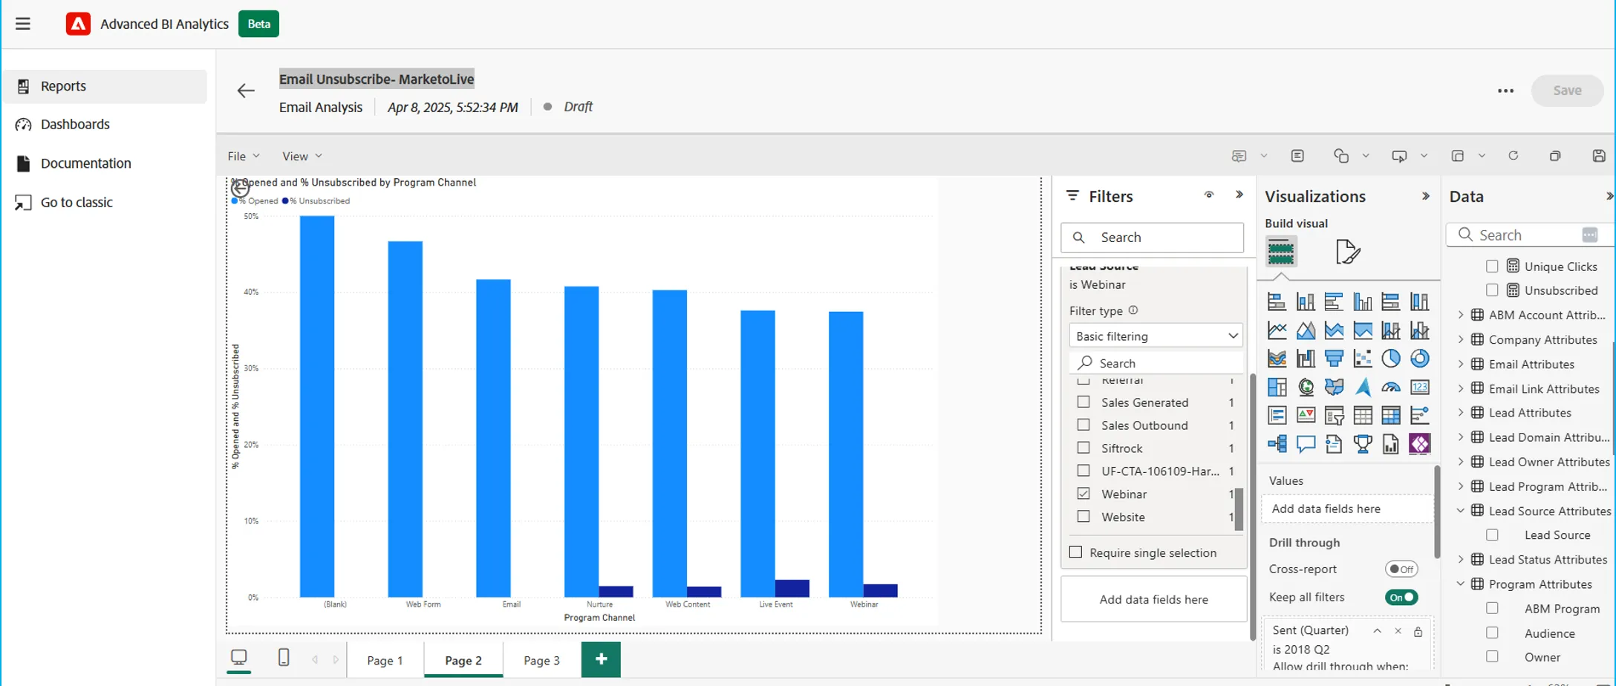Choose the donut chart visual
This screenshot has height=686, width=1616.
click(1419, 359)
